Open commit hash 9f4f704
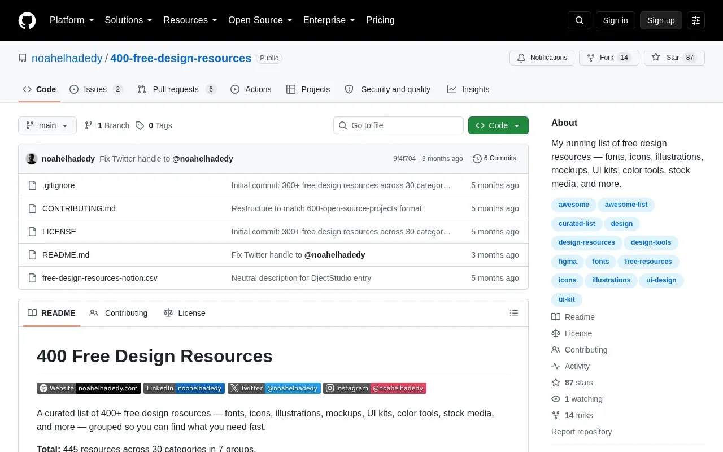Viewport: 723px width, 452px height. 404,159
